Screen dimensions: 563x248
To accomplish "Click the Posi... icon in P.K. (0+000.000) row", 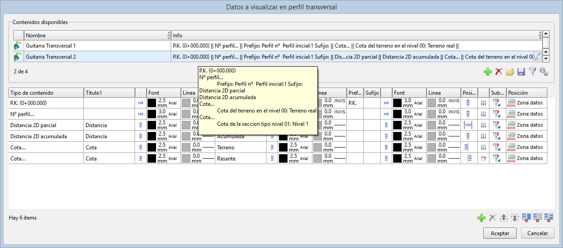I will tap(468, 103).
